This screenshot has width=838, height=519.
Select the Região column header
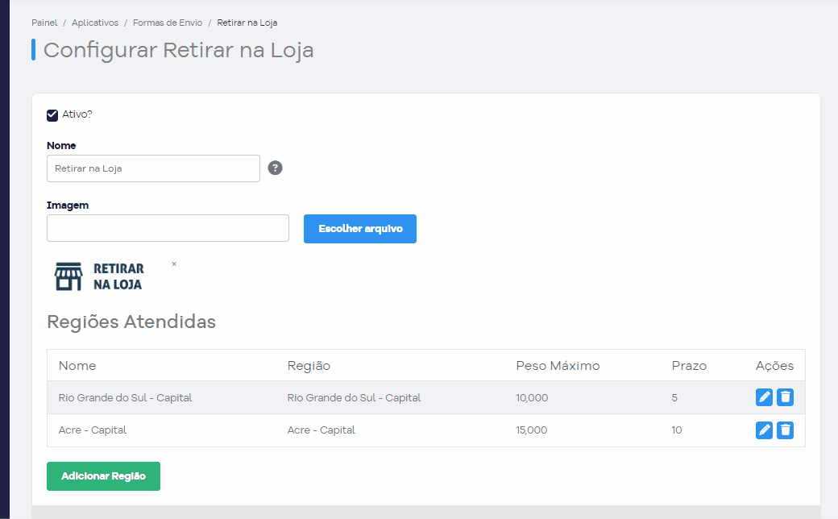[x=309, y=366]
